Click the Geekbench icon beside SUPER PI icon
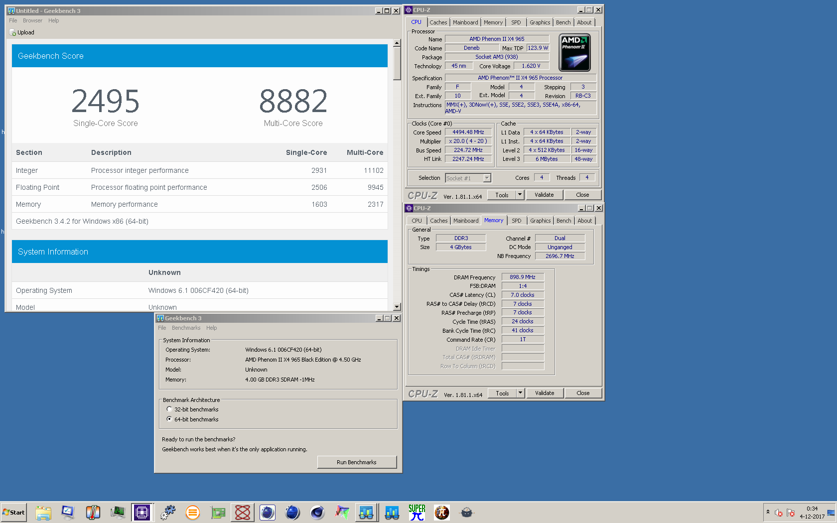Image resolution: width=837 pixels, height=523 pixels. 392,512
